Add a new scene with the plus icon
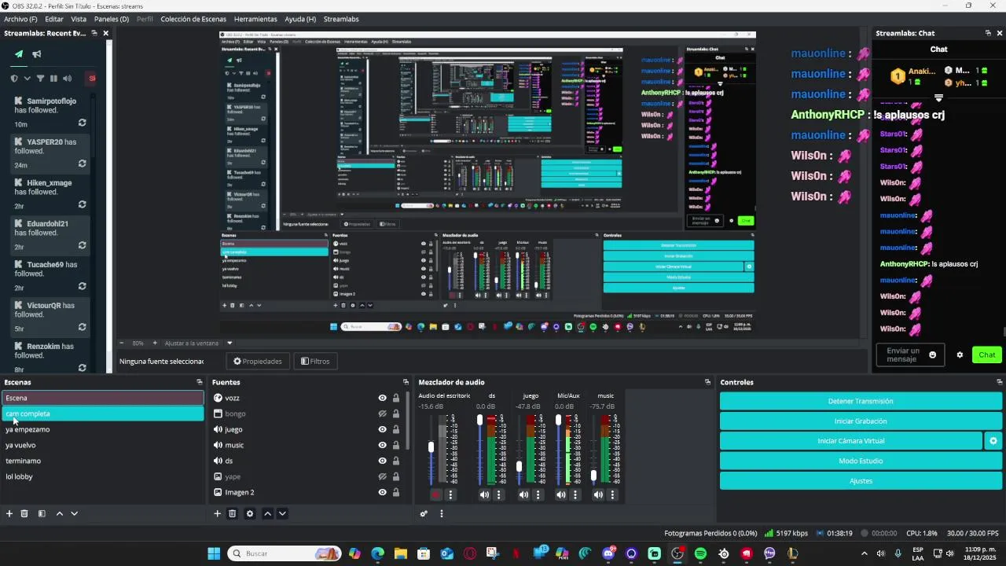 (x=9, y=513)
